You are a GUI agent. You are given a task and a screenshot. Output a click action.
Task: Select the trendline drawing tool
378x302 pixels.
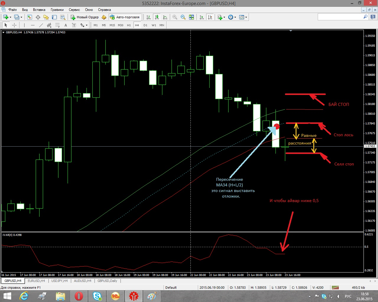tap(41, 25)
